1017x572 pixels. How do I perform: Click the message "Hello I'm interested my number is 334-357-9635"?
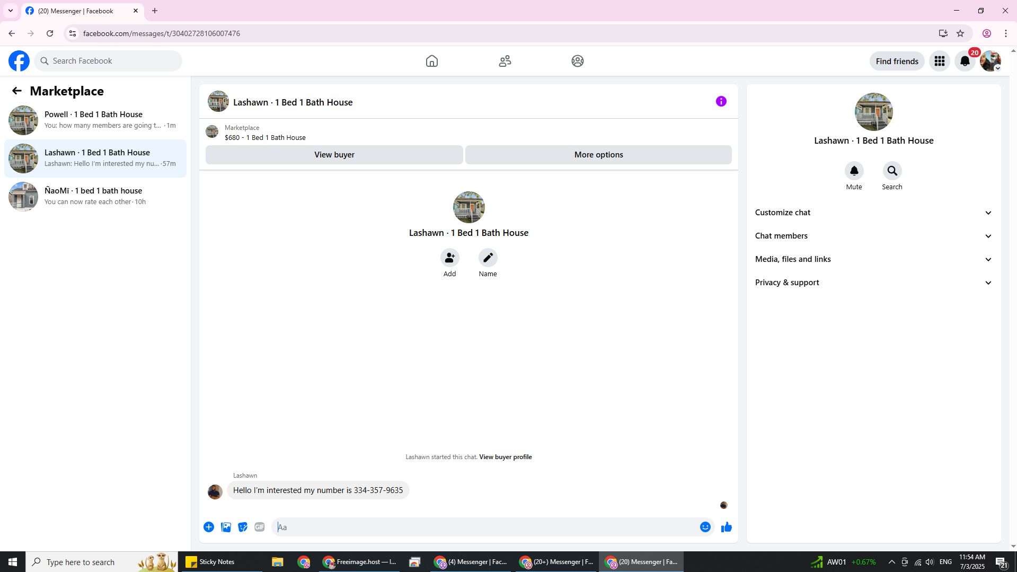318,490
